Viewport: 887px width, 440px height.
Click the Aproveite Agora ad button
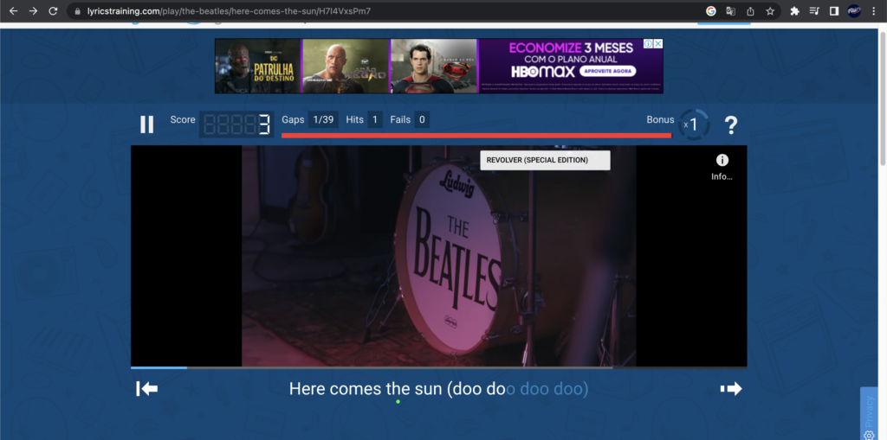tap(607, 71)
